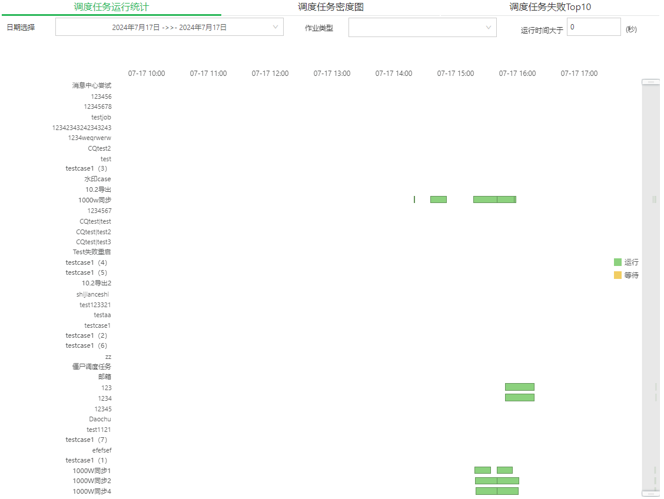
Task: Select the right run bar of 1000W同步4
Action: 508,491
